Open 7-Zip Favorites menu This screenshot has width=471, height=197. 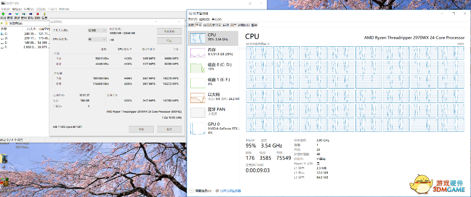tap(40, 9)
